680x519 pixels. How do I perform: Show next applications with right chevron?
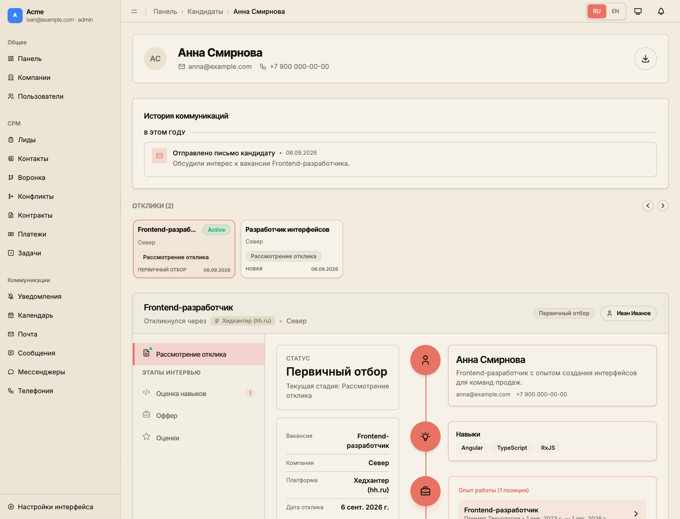coord(663,206)
